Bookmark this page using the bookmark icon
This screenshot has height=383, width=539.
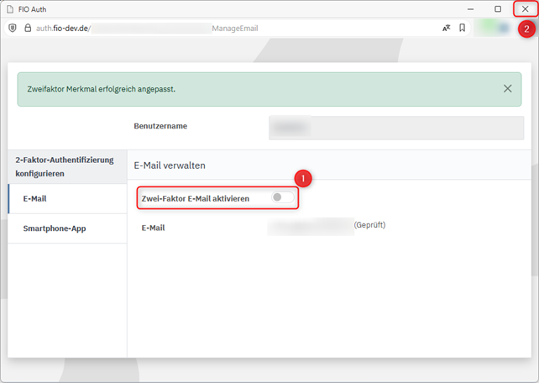[x=462, y=28]
